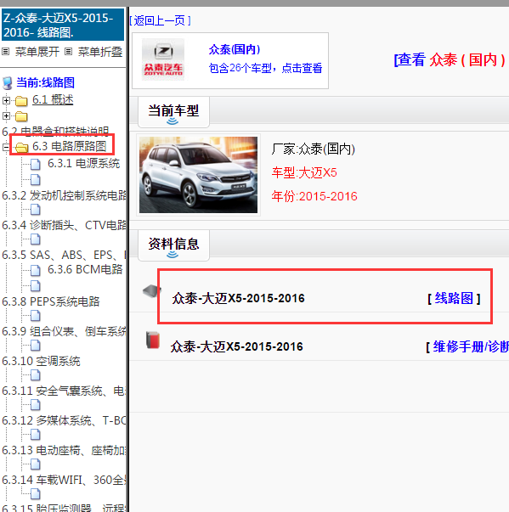This screenshot has height=512, width=509.
Task: Click 菜单展开 to expand menu
Action: tap(37, 52)
